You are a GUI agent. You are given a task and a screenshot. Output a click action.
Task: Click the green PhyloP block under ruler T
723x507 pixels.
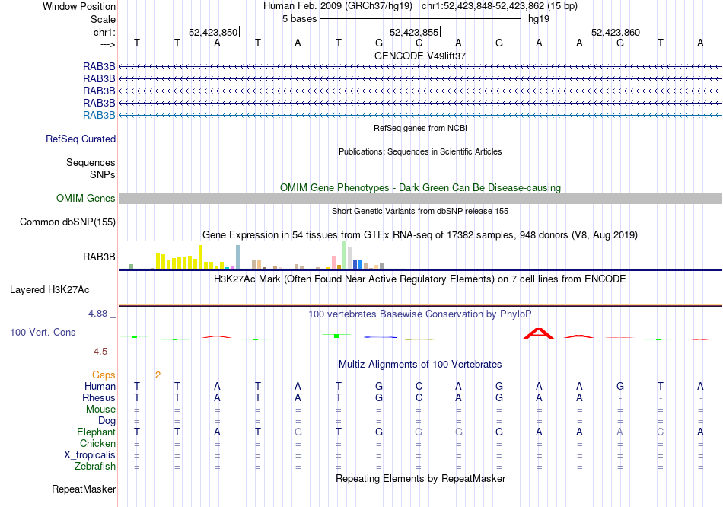pyautogui.click(x=336, y=336)
